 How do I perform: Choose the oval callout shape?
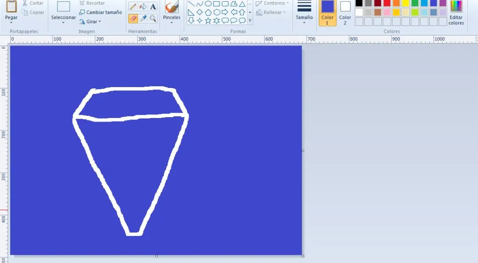[x=234, y=21]
